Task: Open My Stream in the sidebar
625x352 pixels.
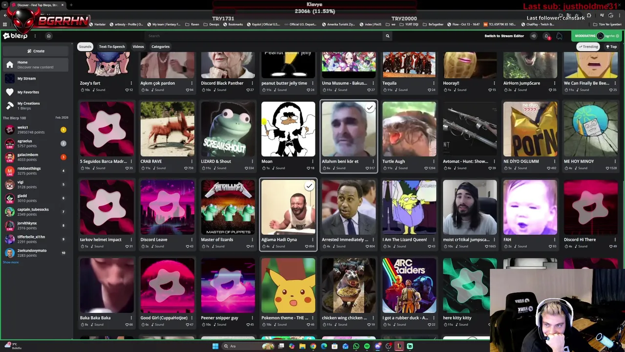Action: coord(35,78)
